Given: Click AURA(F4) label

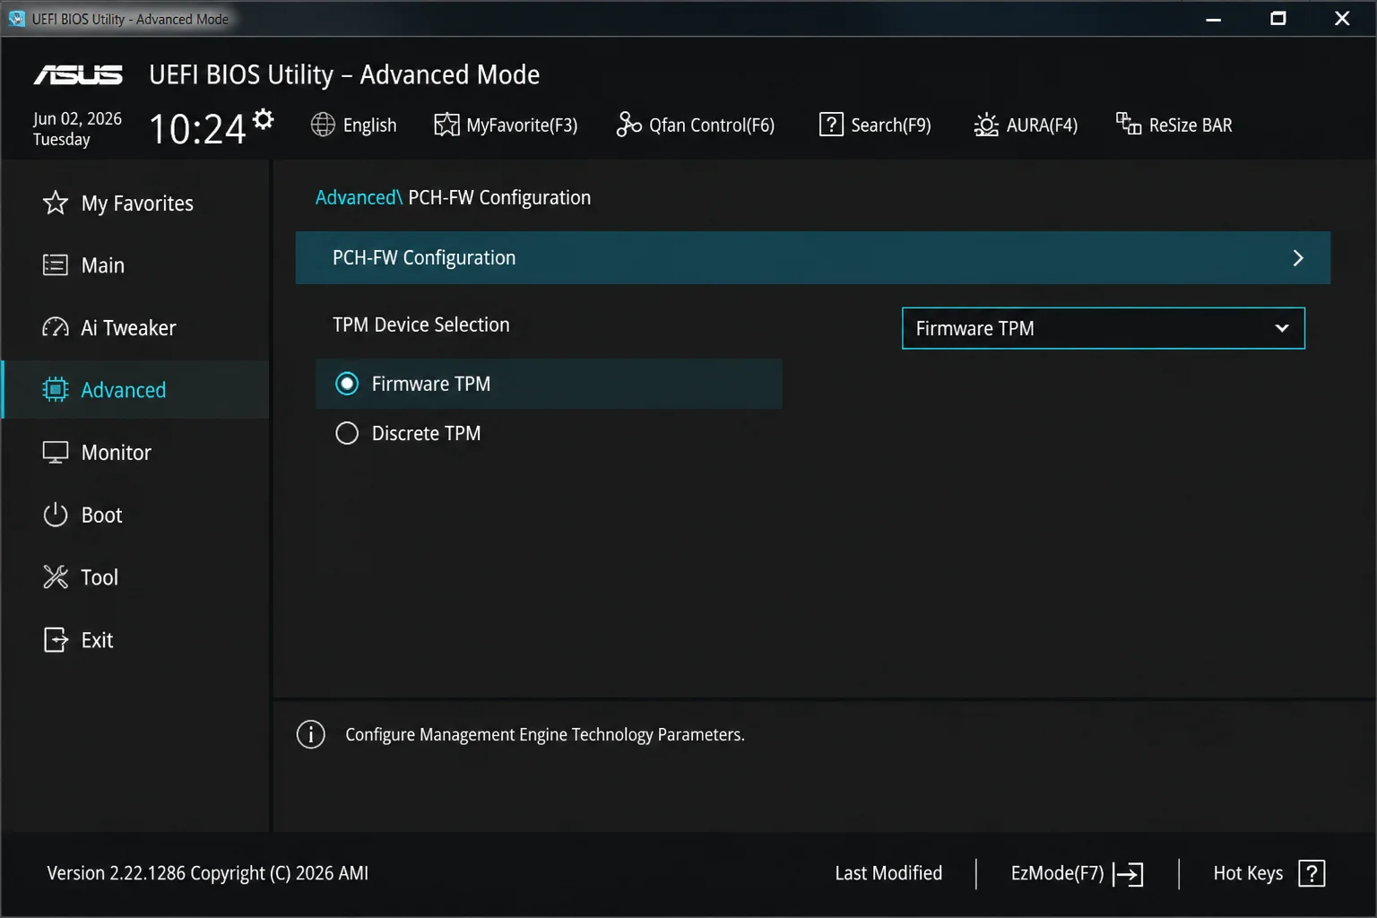Looking at the screenshot, I should 1042,126.
